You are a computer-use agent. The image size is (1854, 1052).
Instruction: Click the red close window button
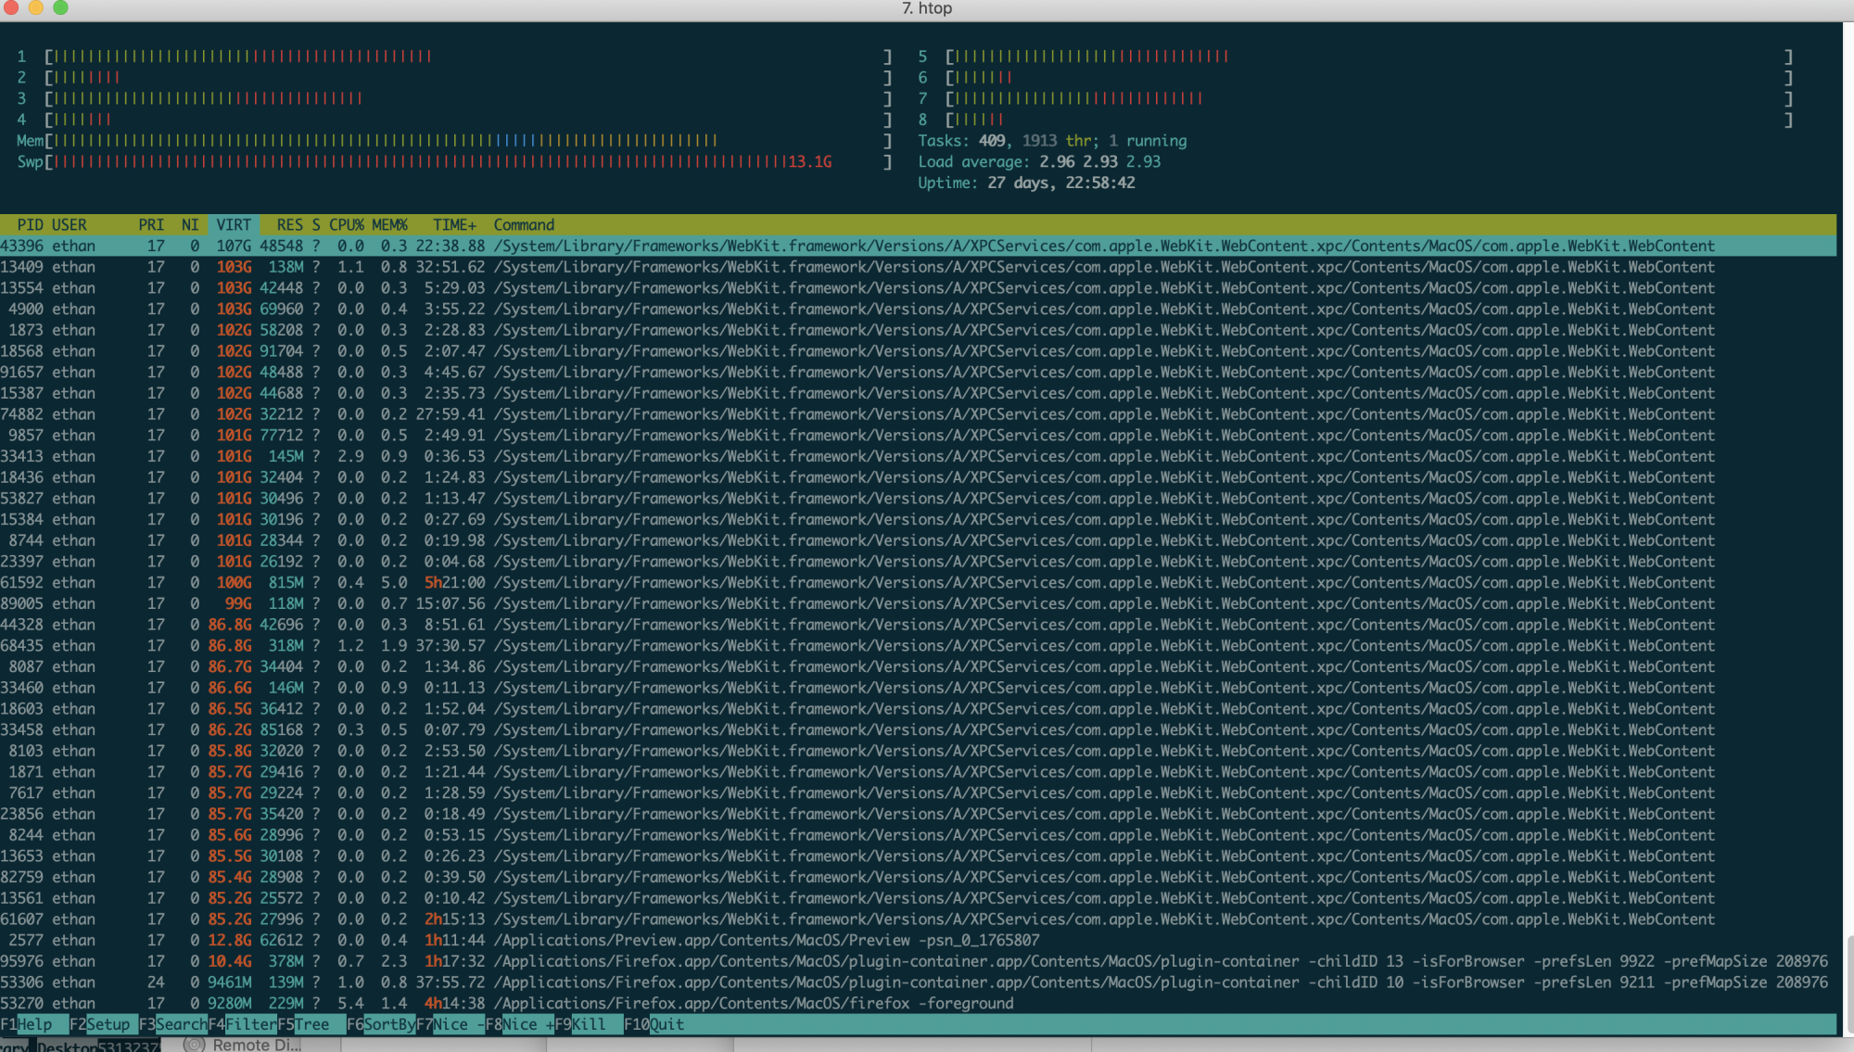click(11, 7)
